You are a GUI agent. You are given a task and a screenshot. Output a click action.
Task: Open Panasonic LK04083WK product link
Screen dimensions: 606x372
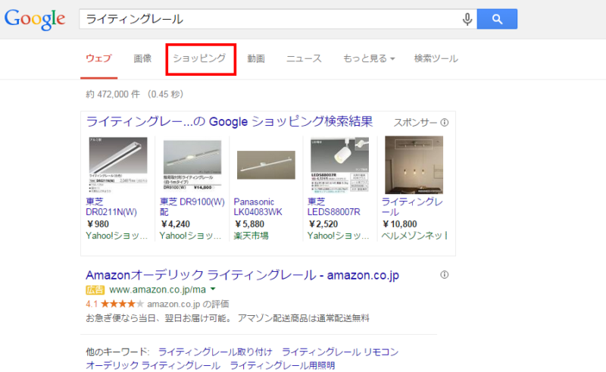[x=258, y=207]
